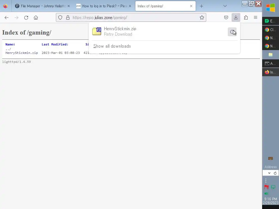Open the third Chrome taskbar window
This screenshot has height=209, width=279.
coord(271,46)
